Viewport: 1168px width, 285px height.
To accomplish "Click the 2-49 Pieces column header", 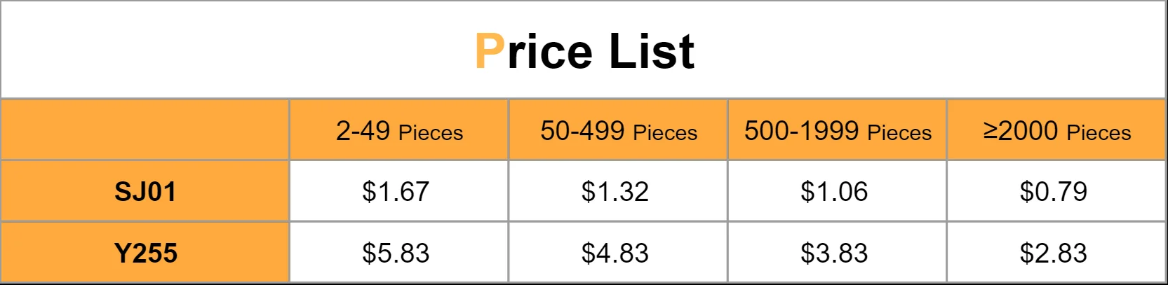I will tap(399, 131).
